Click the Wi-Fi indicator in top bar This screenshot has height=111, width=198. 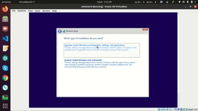(179, 2)
